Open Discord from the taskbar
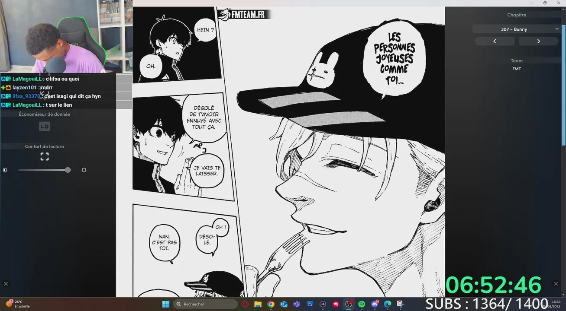The width and height of the screenshot is (566, 311). pos(375,304)
